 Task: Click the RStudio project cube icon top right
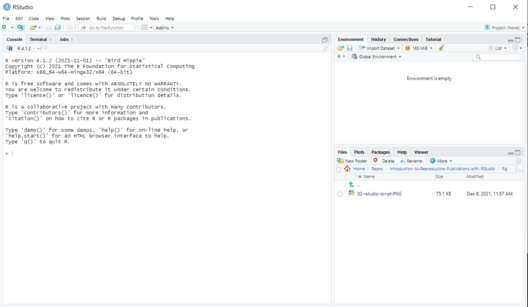tap(487, 27)
